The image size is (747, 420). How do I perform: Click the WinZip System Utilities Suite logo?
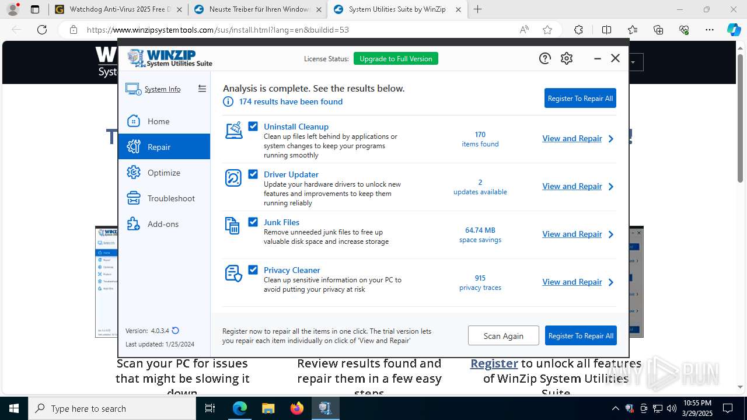click(x=169, y=58)
